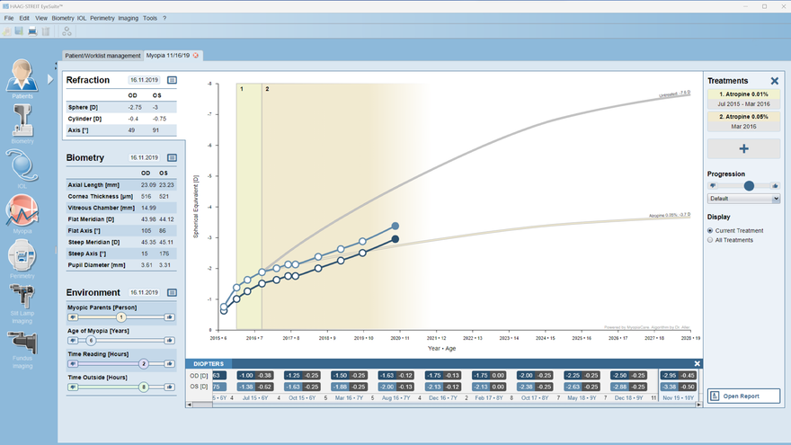Open the Refraction date dropdown 16.11.2019

[144, 80]
